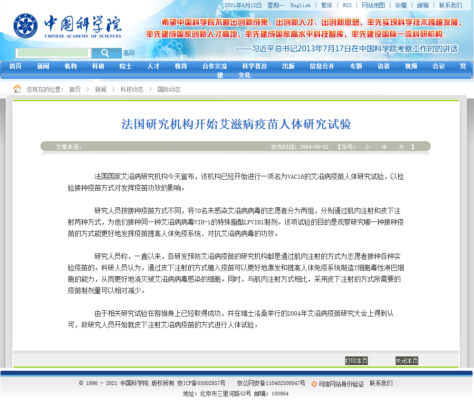This screenshot has width=474, height=404.
Task: Open advanced search 高级 link
Action: pos(129,53)
